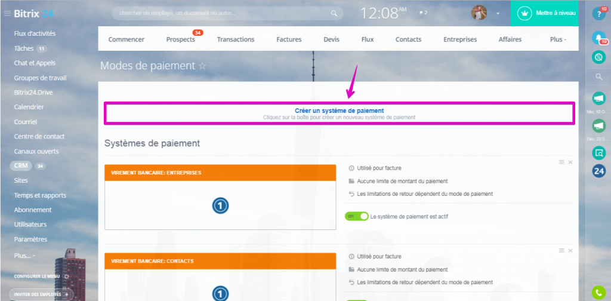Open Chat et Appels in left menu
This screenshot has height=301, width=611.
pyautogui.click(x=35, y=63)
